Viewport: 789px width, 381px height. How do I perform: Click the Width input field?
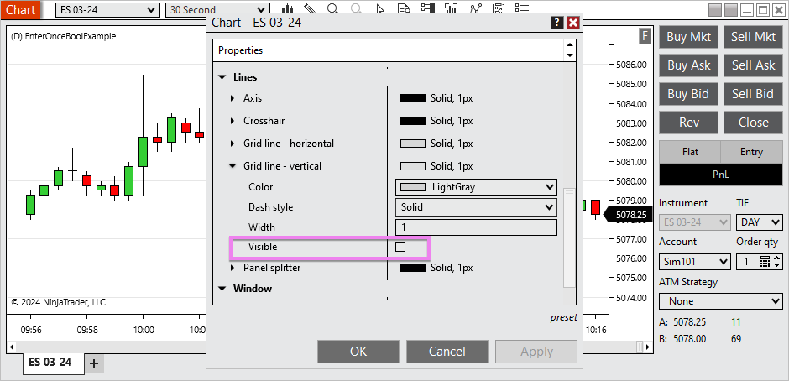point(475,227)
